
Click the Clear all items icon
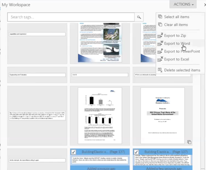(x=160, y=25)
